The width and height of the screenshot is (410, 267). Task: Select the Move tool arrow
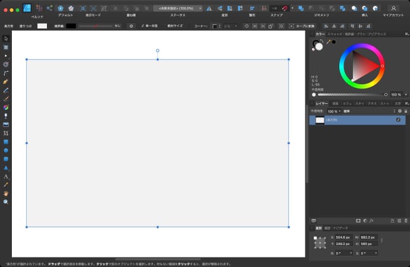(6, 38)
